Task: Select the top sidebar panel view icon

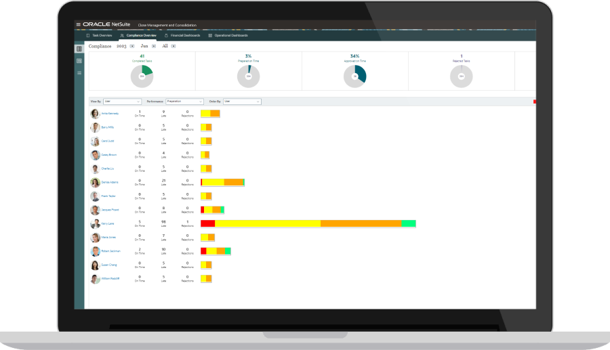Action: (79, 49)
